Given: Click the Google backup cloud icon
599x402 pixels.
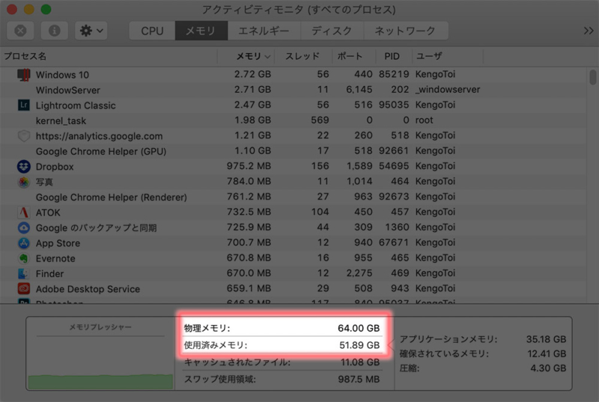Looking at the screenshot, I should (x=24, y=228).
